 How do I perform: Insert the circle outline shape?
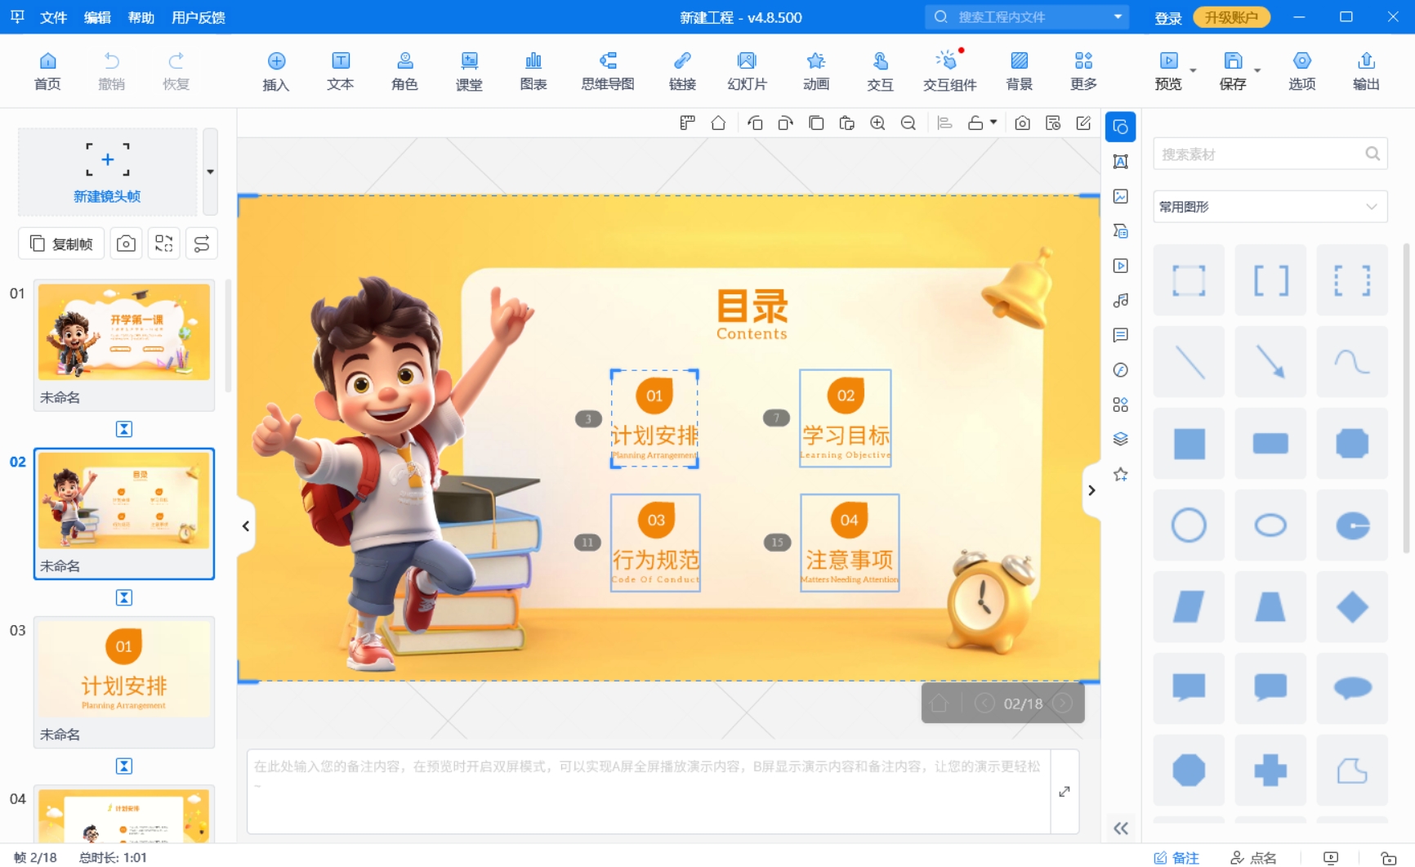pos(1189,525)
